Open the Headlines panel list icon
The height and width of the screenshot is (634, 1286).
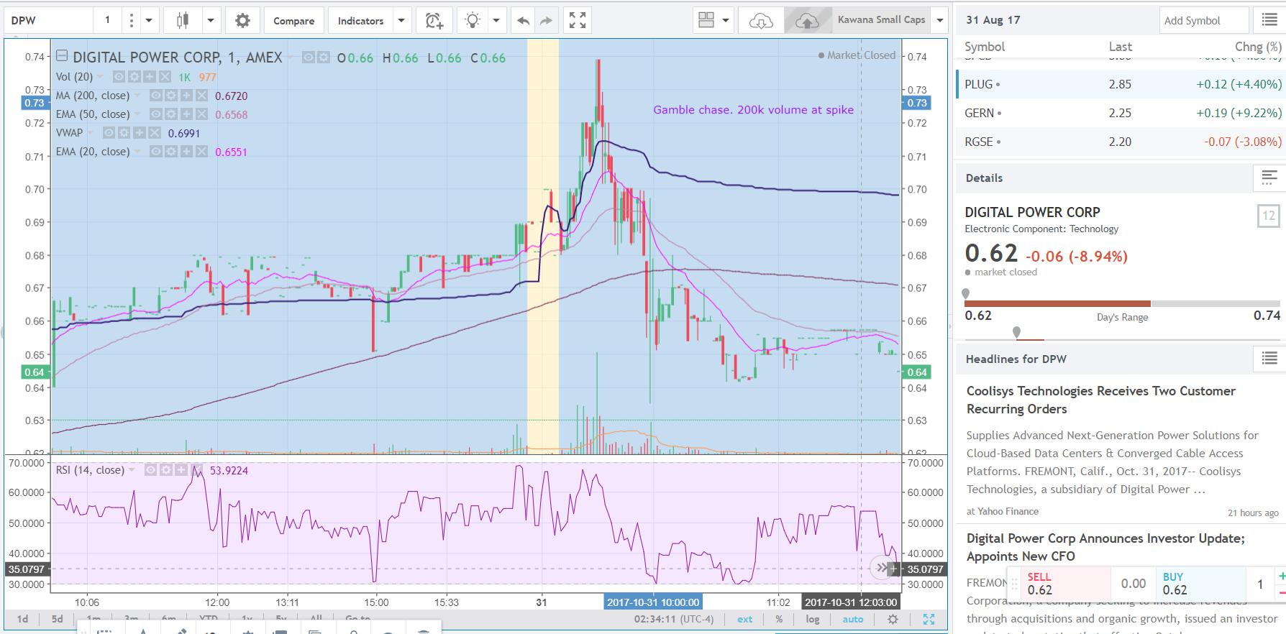(1269, 358)
